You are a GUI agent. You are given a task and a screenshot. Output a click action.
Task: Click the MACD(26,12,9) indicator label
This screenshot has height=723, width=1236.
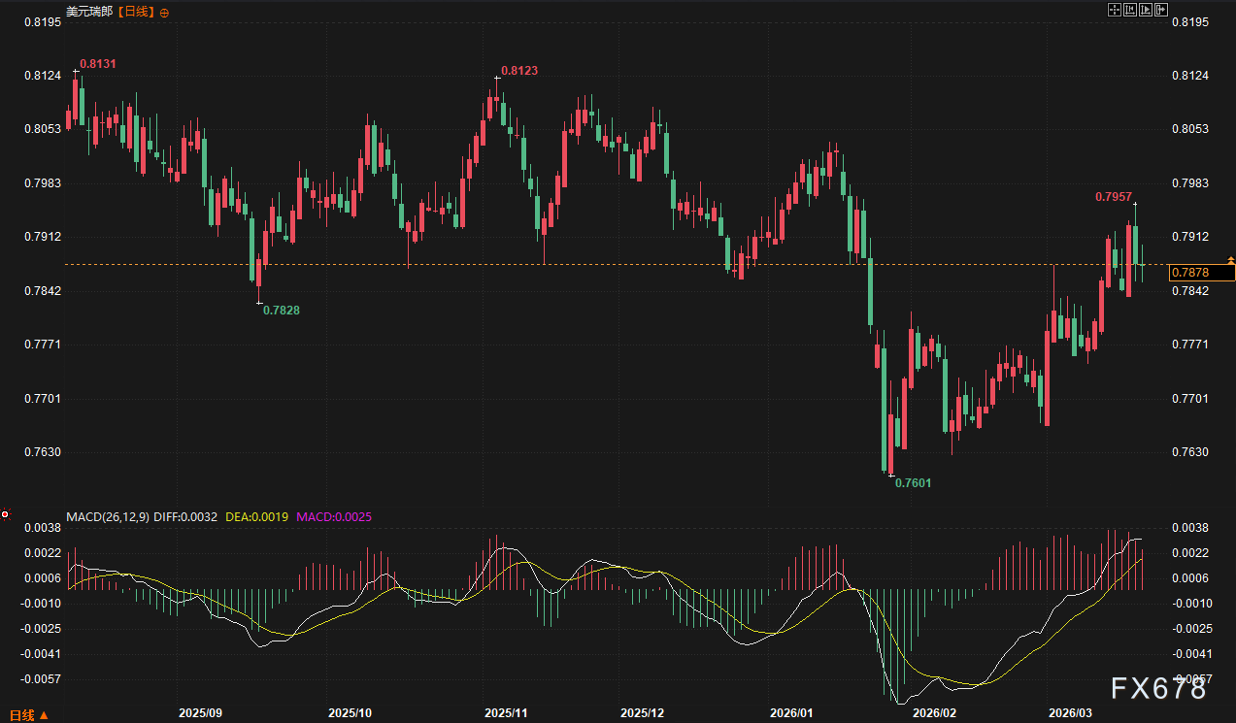107,517
